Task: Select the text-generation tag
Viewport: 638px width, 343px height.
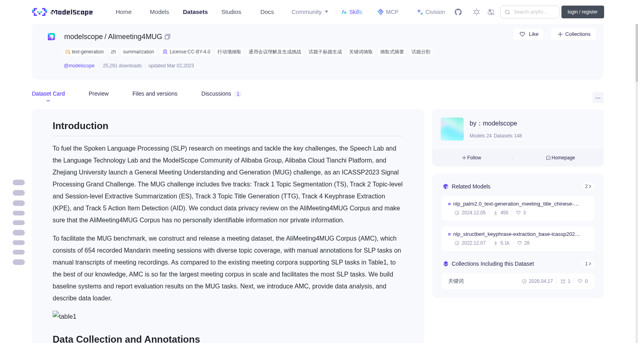Action: click(85, 52)
